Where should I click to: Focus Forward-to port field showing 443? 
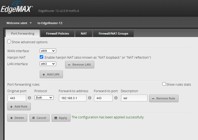pyautogui.click(x=103, y=98)
